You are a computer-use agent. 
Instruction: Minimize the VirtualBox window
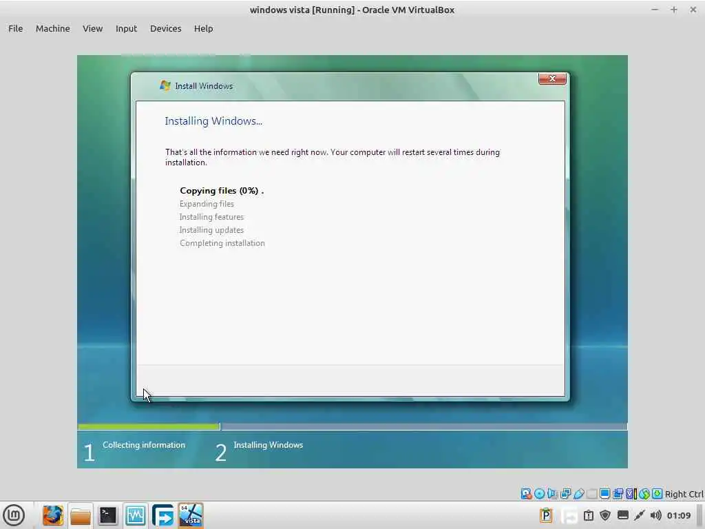tap(655, 10)
